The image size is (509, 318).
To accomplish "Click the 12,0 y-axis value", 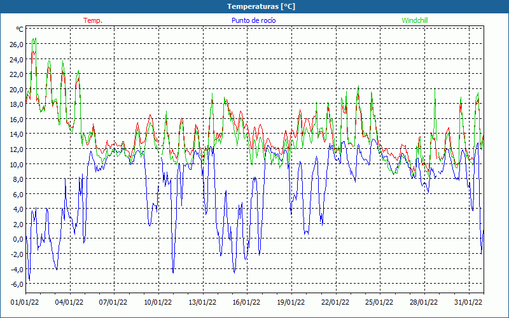I will [17, 149].
